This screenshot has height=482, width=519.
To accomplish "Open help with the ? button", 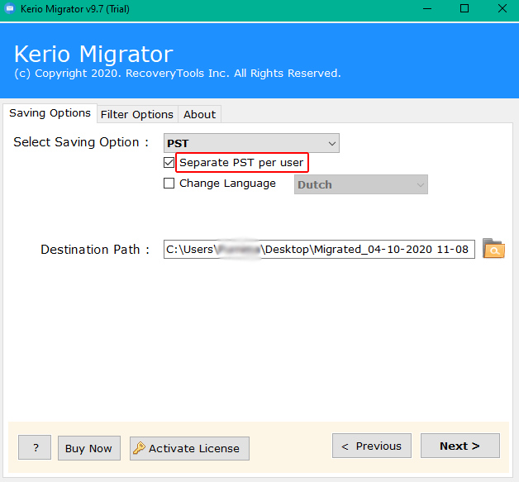I will click(35, 447).
